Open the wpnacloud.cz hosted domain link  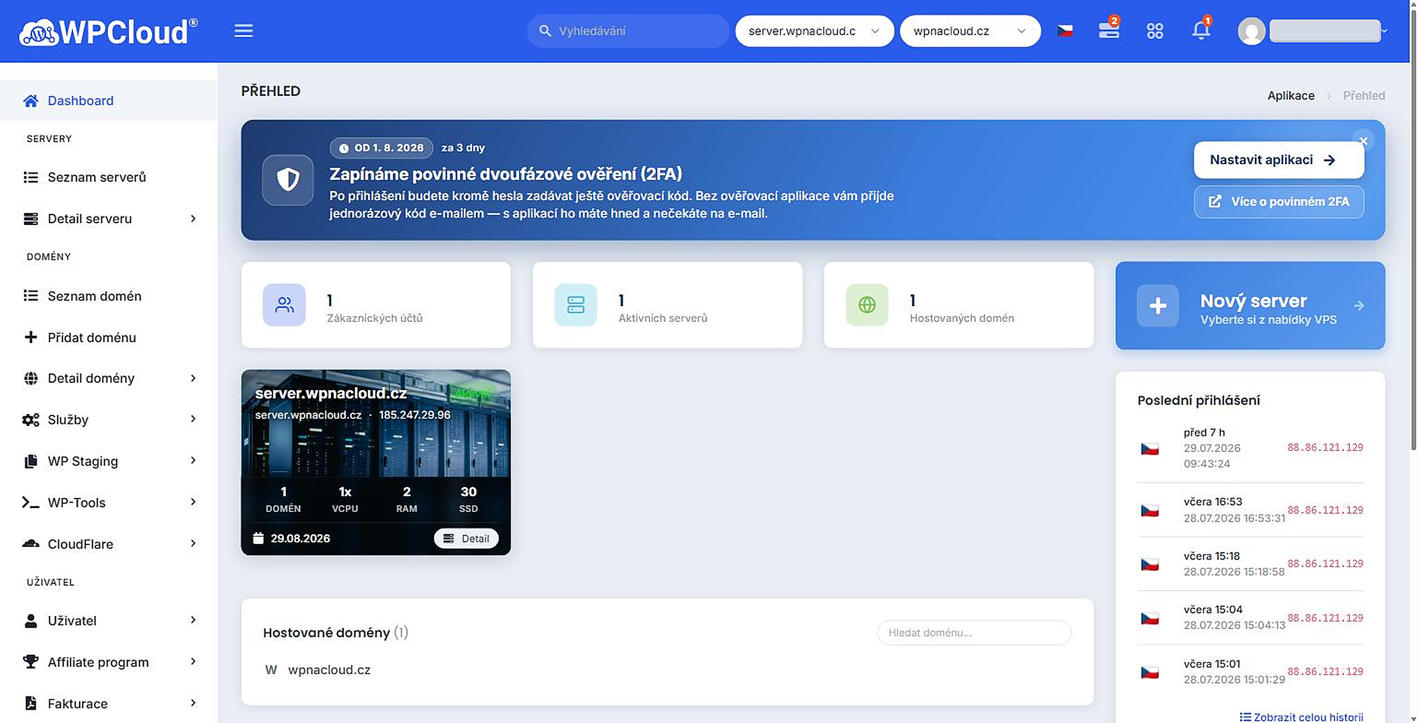click(x=329, y=670)
